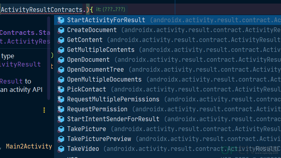
Task: Click the RequestPermission class icon
Action: click(x=61, y=109)
